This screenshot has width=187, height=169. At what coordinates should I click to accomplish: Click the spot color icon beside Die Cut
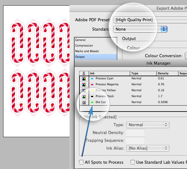[84, 102]
